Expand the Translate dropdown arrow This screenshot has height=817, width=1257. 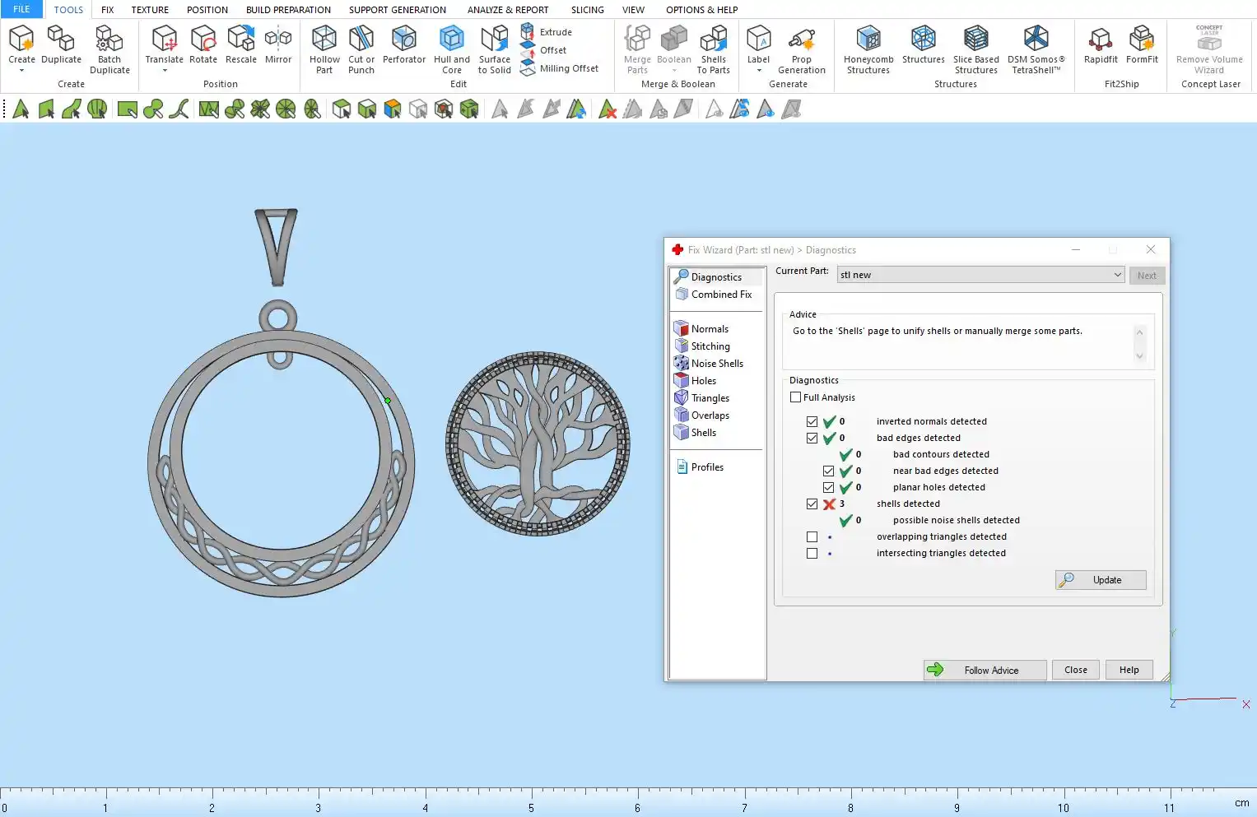pos(164,71)
